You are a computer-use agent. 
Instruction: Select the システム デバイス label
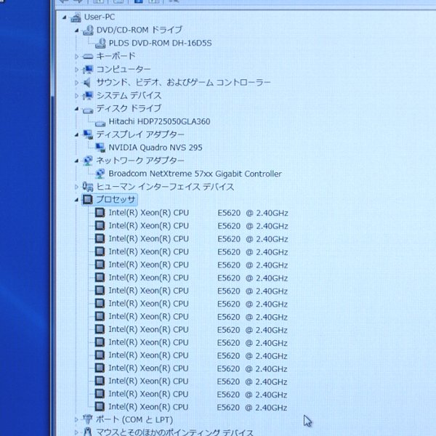tap(129, 95)
